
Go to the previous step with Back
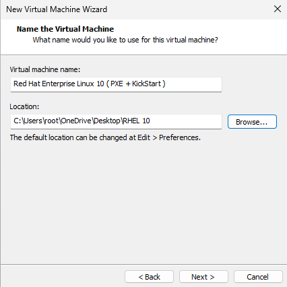(x=149, y=277)
